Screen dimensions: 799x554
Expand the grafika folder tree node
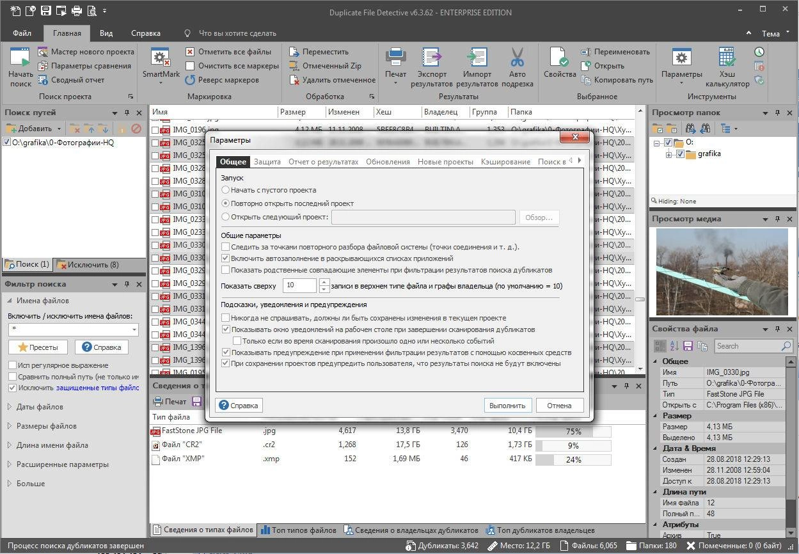pyautogui.click(x=669, y=154)
